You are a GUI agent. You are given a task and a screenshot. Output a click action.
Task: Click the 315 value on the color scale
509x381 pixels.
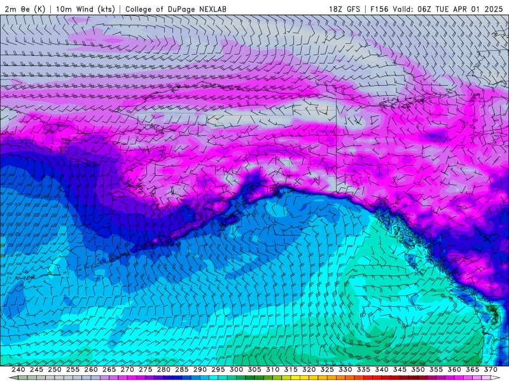pos(291,370)
